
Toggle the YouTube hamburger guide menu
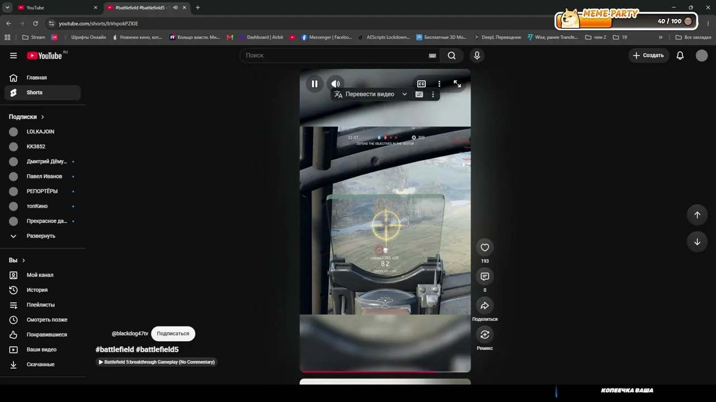click(13, 55)
